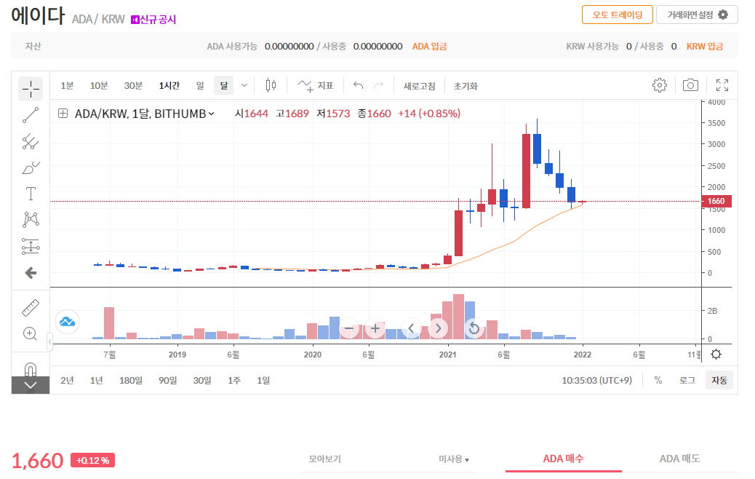Image resolution: width=755 pixels, height=479 pixels.
Task: Open the candlestick chart style selector
Action: (271, 86)
